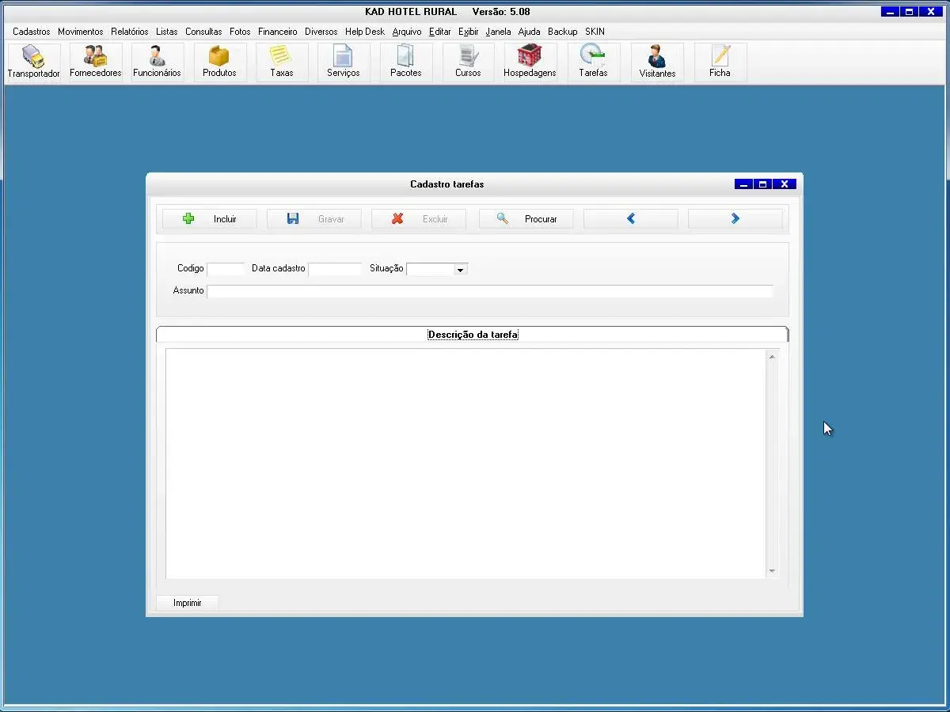Image resolution: width=950 pixels, height=712 pixels.
Task: Click the Codigo input field
Action: [x=226, y=269]
